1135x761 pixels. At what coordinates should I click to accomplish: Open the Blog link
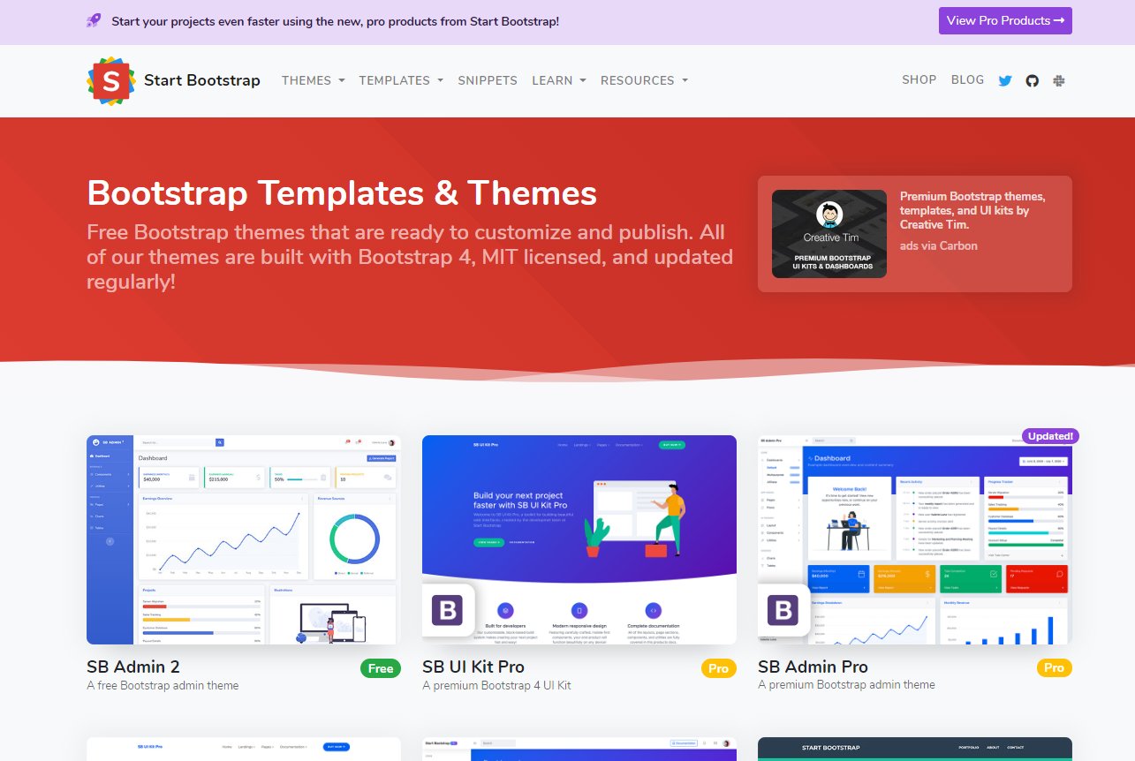(967, 79)
